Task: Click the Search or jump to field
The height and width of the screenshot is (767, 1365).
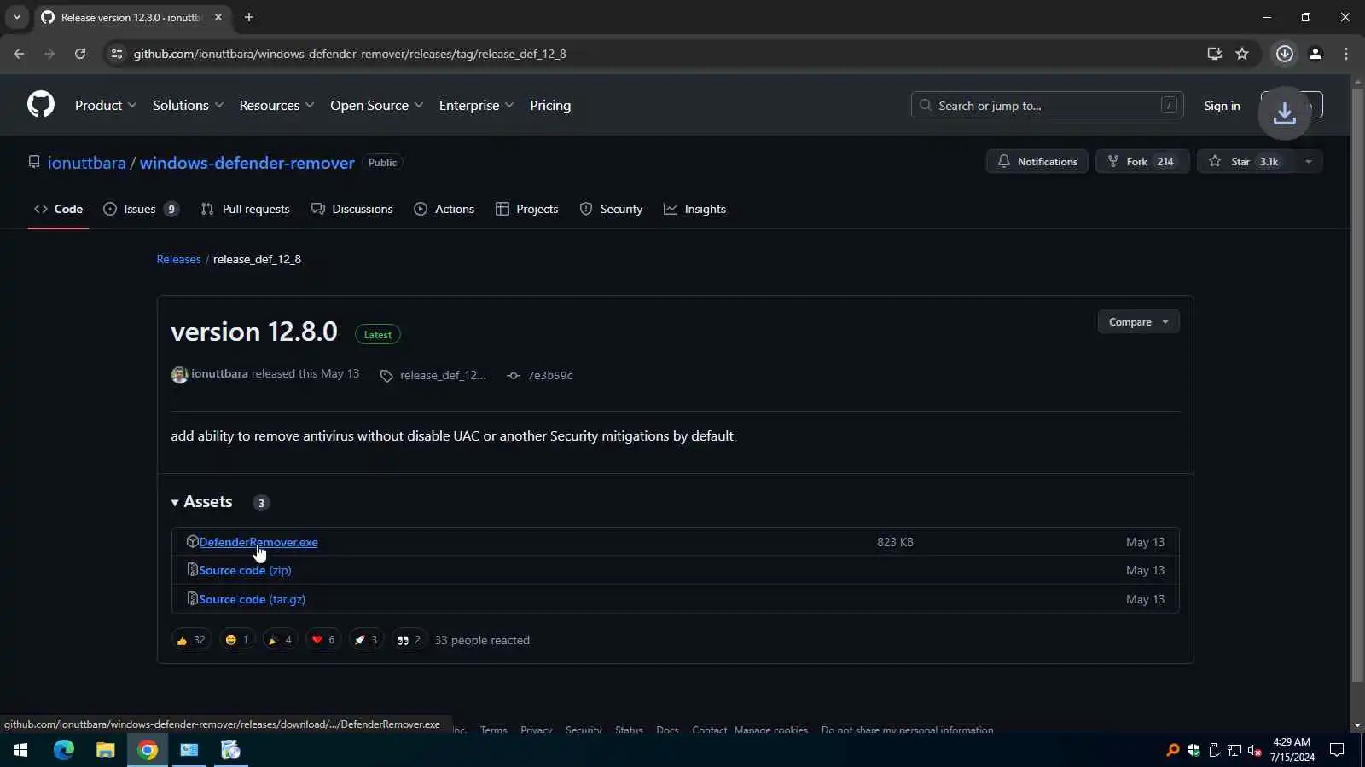Action: pyautogui.click(x=1047, y=105)
